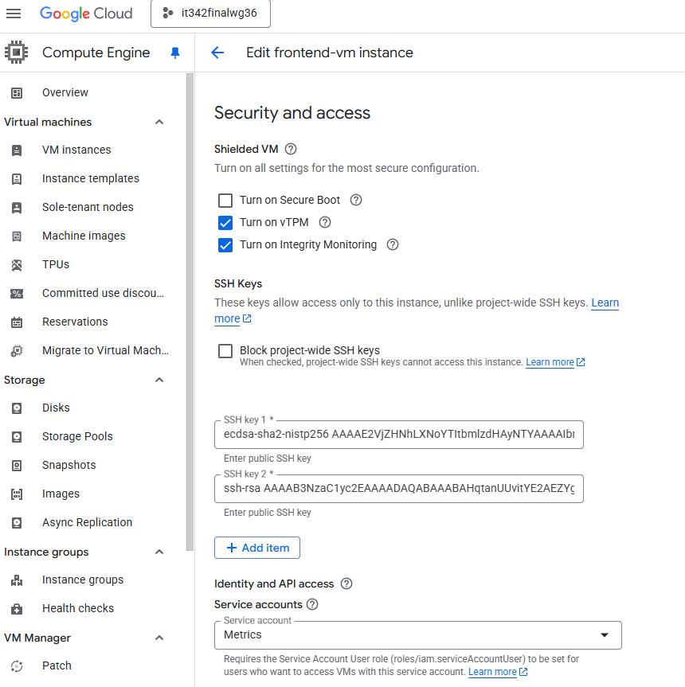Image resolution: width=685 pixels, height=687 pixels.
Task: Open the it342finalwg36 project selector
Action: pyautogui.click(x=210, y=14)
